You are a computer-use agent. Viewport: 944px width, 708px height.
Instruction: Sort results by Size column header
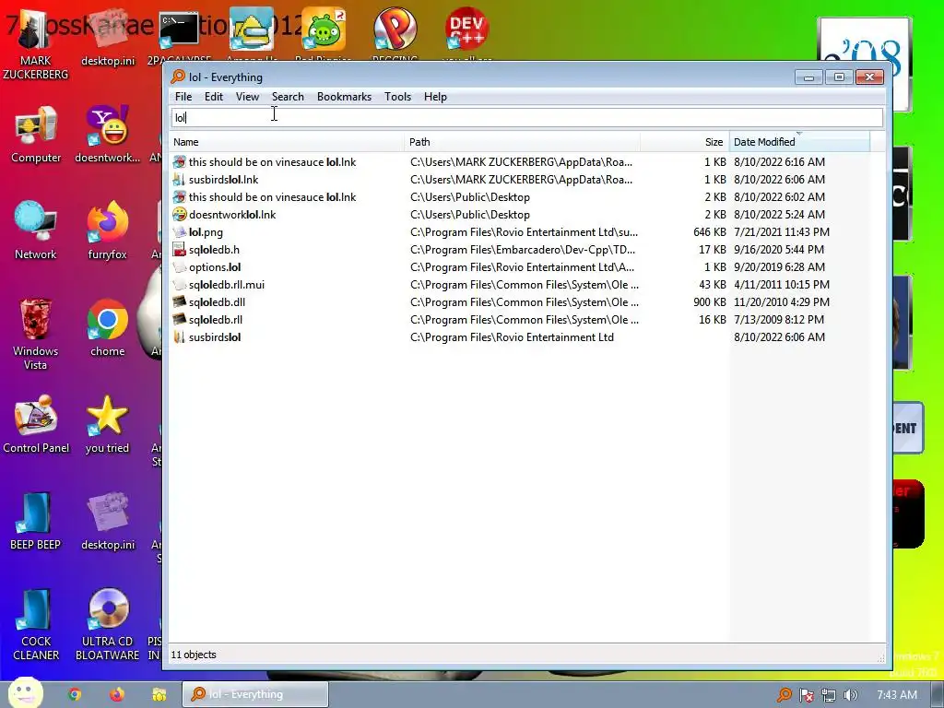click(x=685, y=142)
